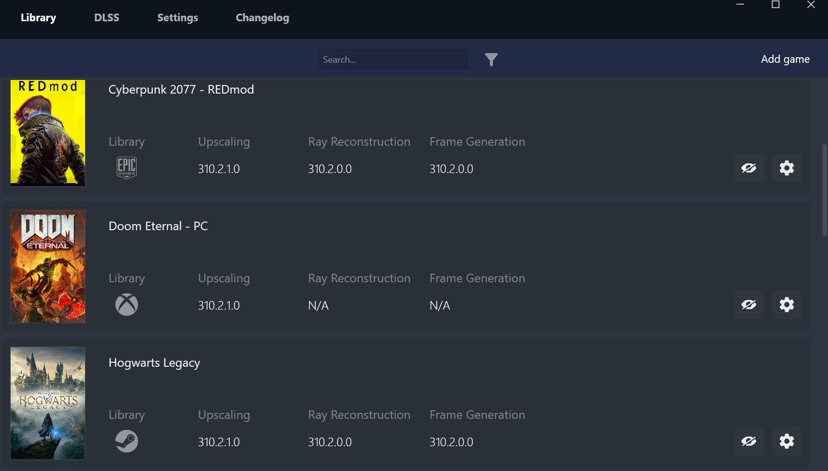Click the Steam library icon
This screenshot has width=828, height=471.
pos(127,441)
